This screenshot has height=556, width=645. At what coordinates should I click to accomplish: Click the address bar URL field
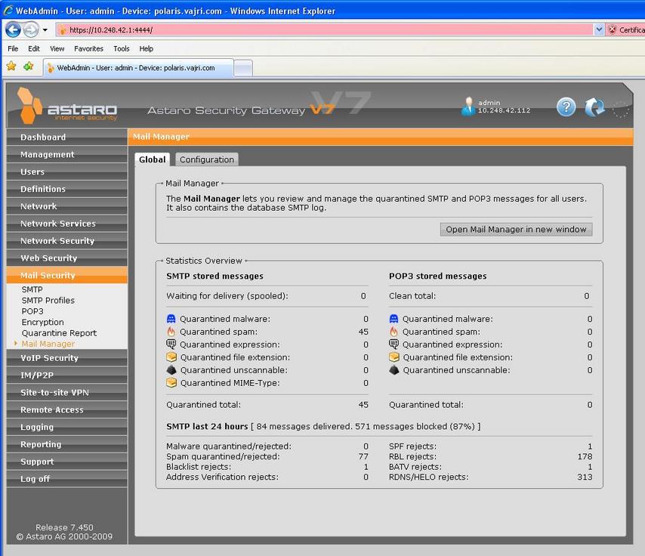click(x=325, y=29)
